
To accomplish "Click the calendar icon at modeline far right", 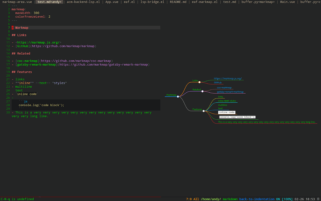I will pyautogui.click(x=318, y=199).
